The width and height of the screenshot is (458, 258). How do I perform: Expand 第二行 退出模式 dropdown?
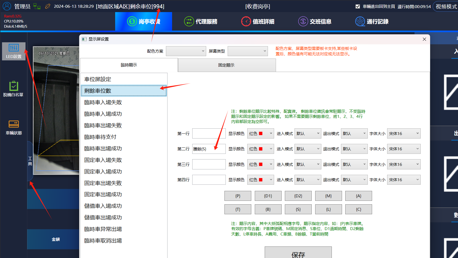pos(354,149)
